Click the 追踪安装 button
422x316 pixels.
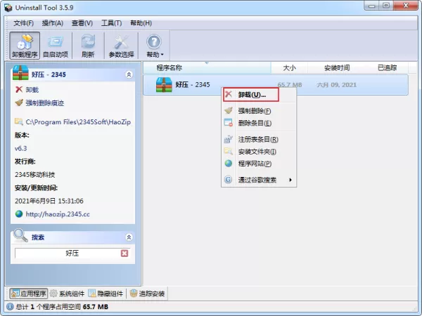(x=147, y=294)
